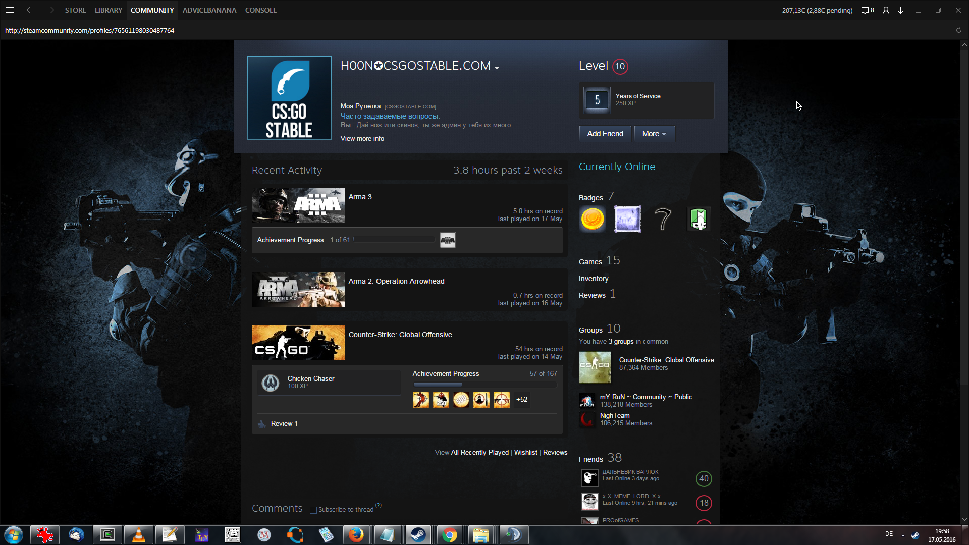The height and width of the screenshot is (545, 969).
Task: Open the All Recently Played link
Action: pyautogui.click(x=479, y=452)
